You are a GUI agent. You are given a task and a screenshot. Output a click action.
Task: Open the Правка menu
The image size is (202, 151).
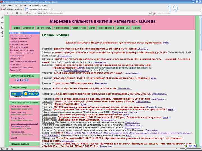(10, 5)
